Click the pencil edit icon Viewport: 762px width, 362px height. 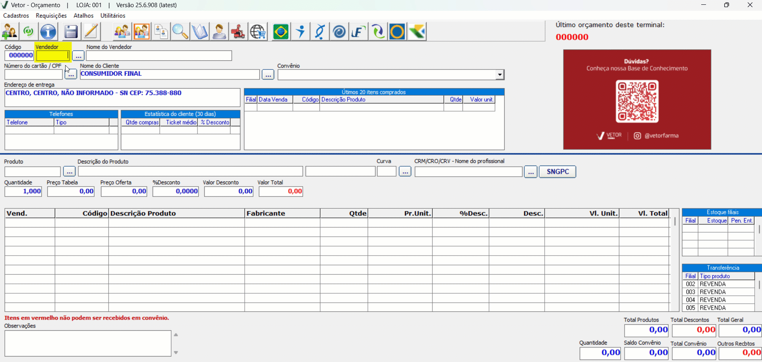(x=91, y=32)
